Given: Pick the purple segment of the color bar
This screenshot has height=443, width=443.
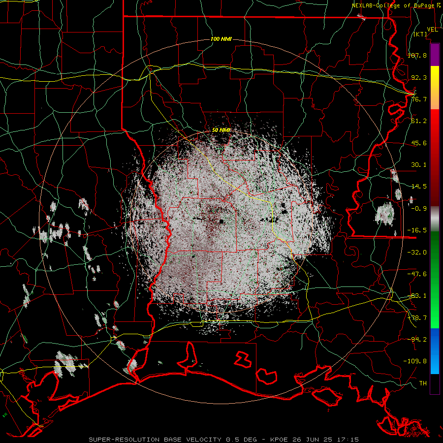Looking at the screenshot, I should click(435, 55).
